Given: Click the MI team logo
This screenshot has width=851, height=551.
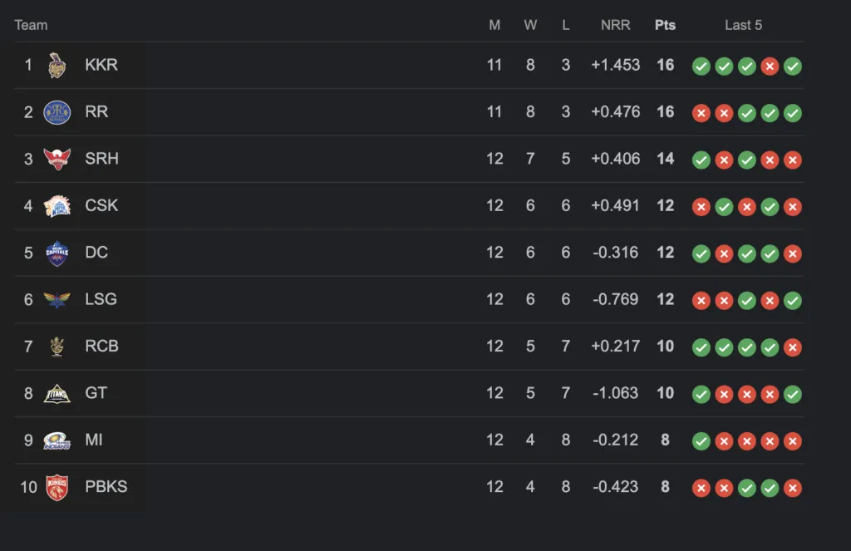Looking at the screenshot, I should tap(57, 440).
